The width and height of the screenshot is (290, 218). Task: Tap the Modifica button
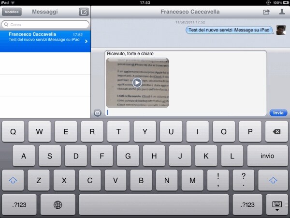12,12
